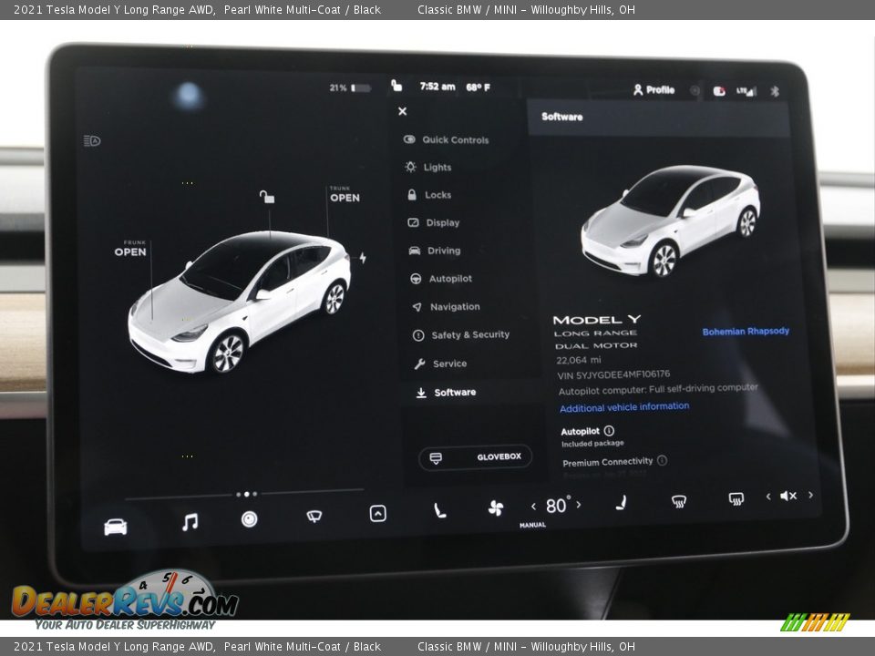
Task: Close the settings menu with X
Action: point(402,111)
